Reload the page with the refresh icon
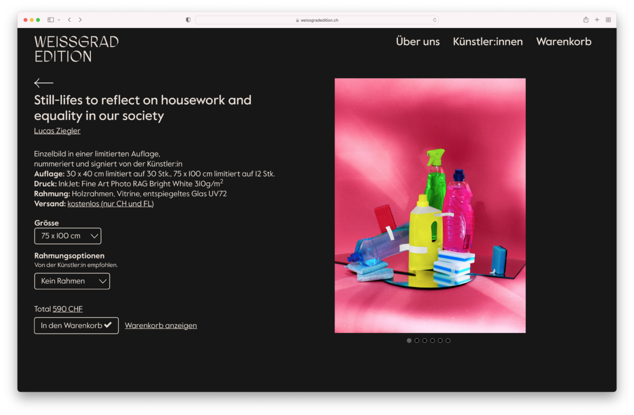The image size is (634, 415). pos(435,20)
